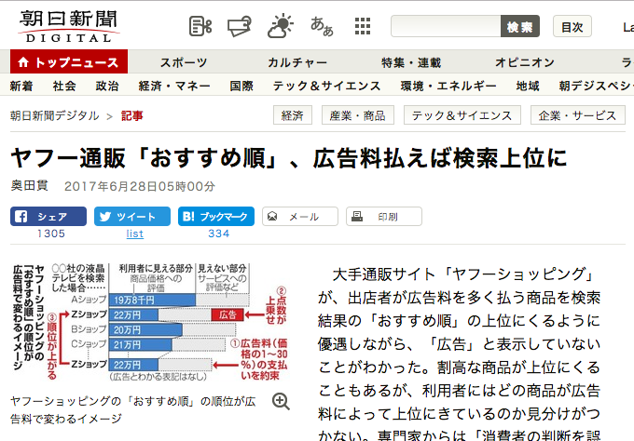Image resolution: width=634 pixels, height=441 pixels.
Task: Select 国際 in the sub navigation
Action: 241,86
